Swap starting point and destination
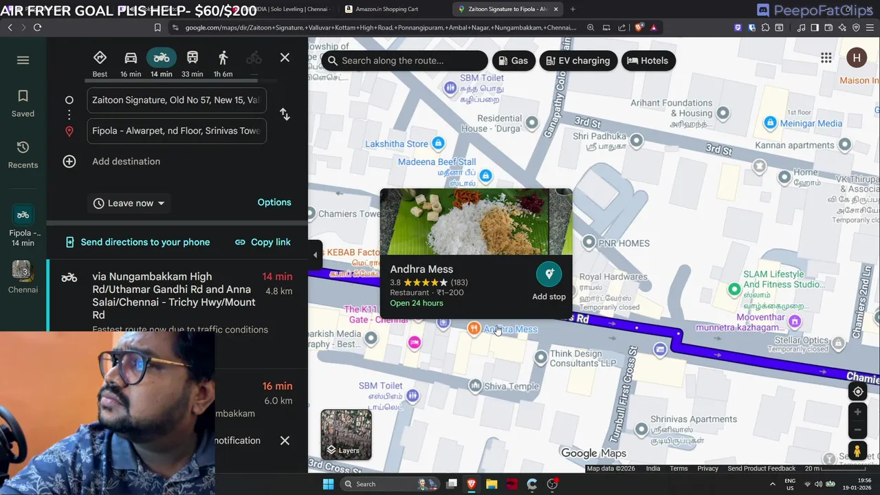Viewport: 880px width, 495px height. click(x=285, y=115)
